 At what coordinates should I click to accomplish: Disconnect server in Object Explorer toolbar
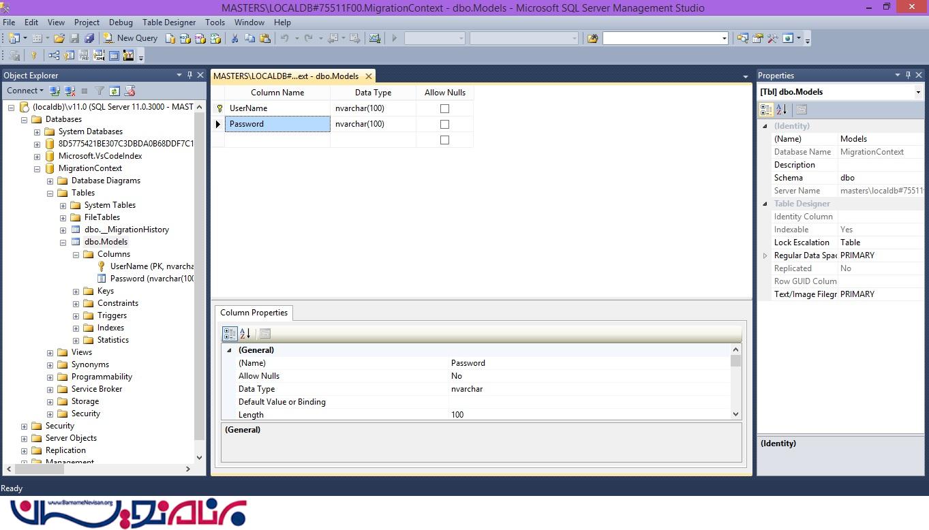tap(70, 91)
